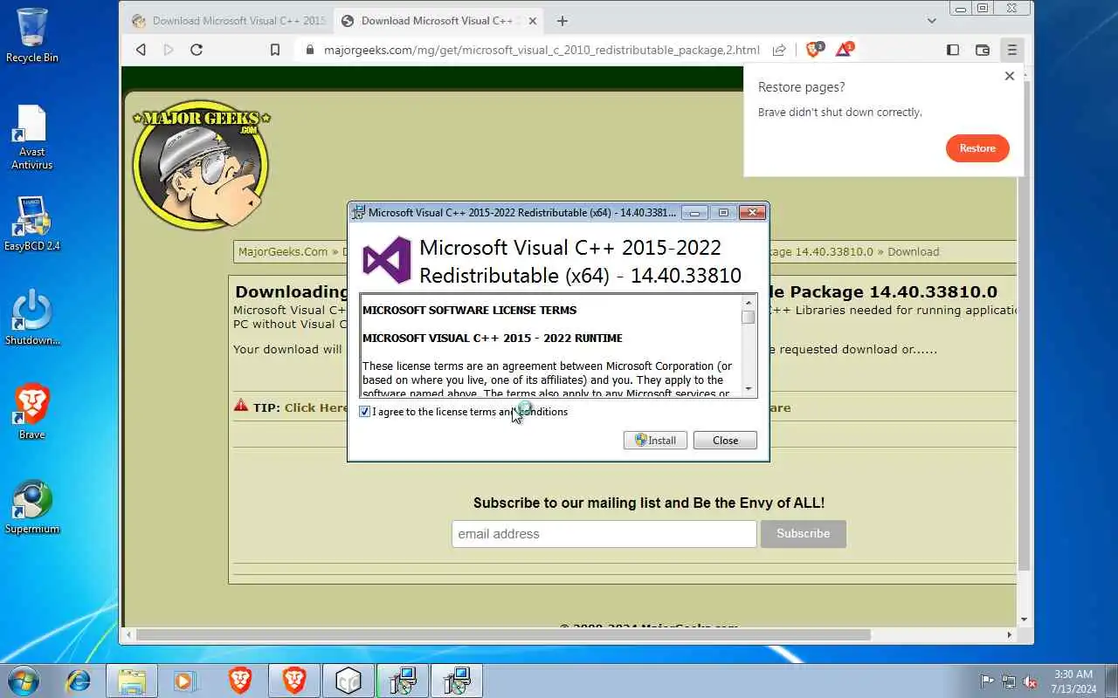This screenshot has width=1118, height=698.
Task: Click Install in the Visual C++ setup
Action: coord(655,441)
